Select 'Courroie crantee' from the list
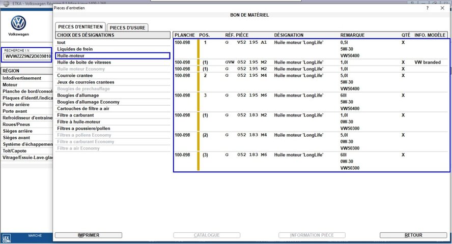The image size is (452, 244). click(74, 75)
